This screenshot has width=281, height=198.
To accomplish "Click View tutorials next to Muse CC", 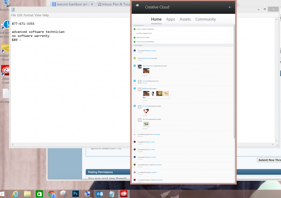I will 158,165.
